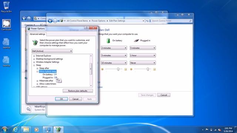The width and height of the screenshot is (237, 133).
Task: Switch to the Power Options taskbar button
Action: (x=59, y=130)
